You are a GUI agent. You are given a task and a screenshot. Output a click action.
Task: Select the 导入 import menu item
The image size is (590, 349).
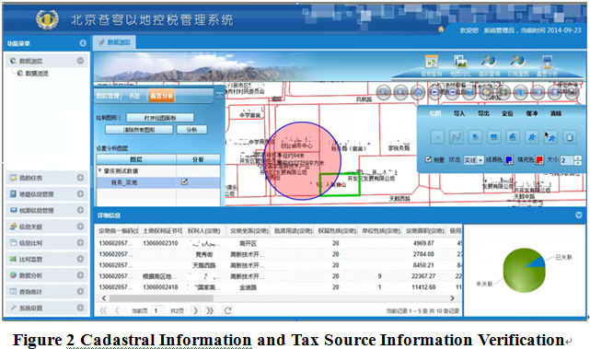[459, 113]
